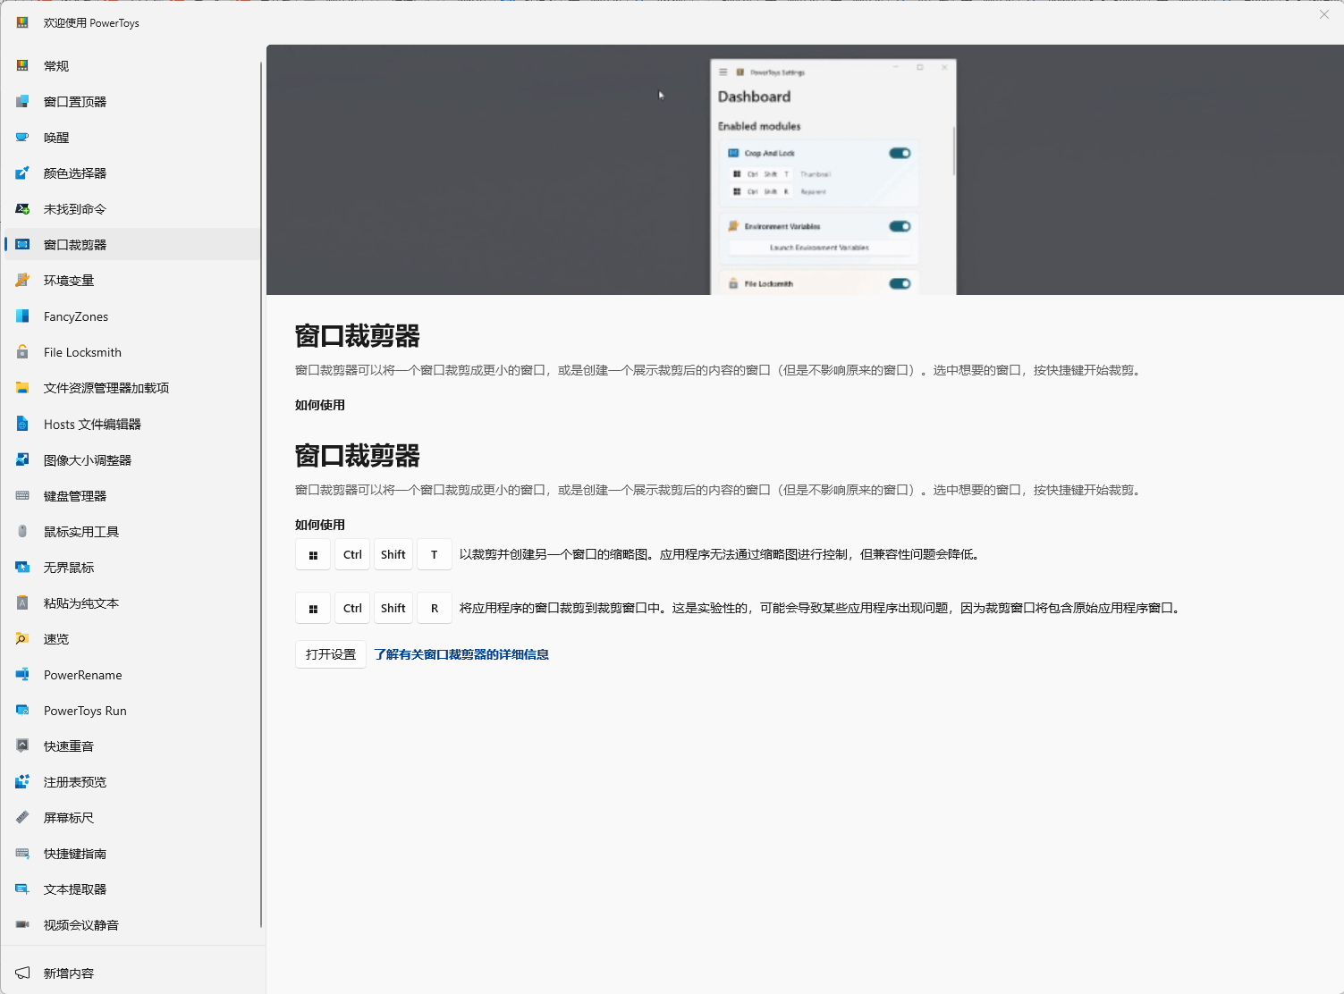Close the PowerToys welcome window
1344x994 pixels.
[x=1324, y=14]
